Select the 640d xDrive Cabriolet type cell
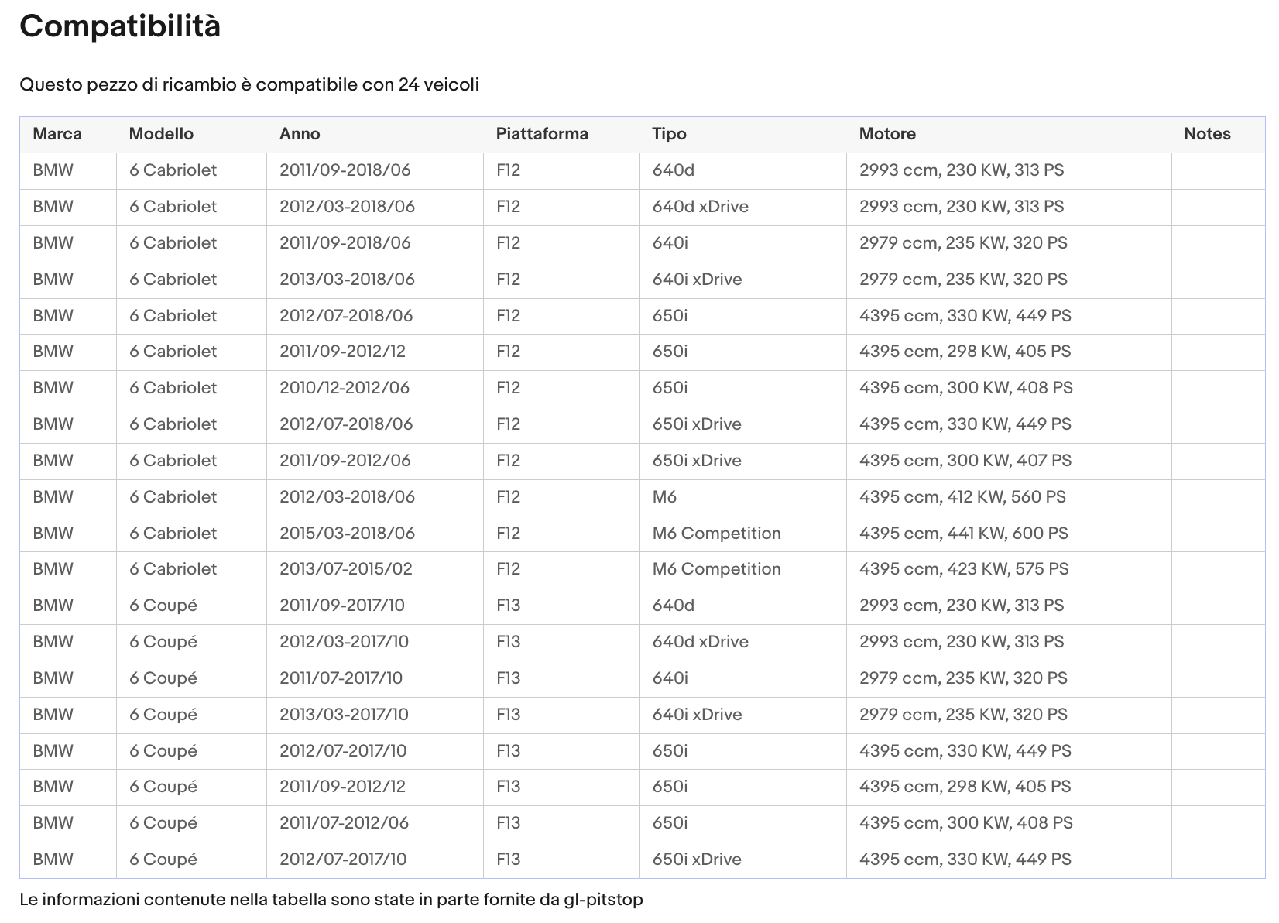1279x923 pixels. (x=743, y=207)
